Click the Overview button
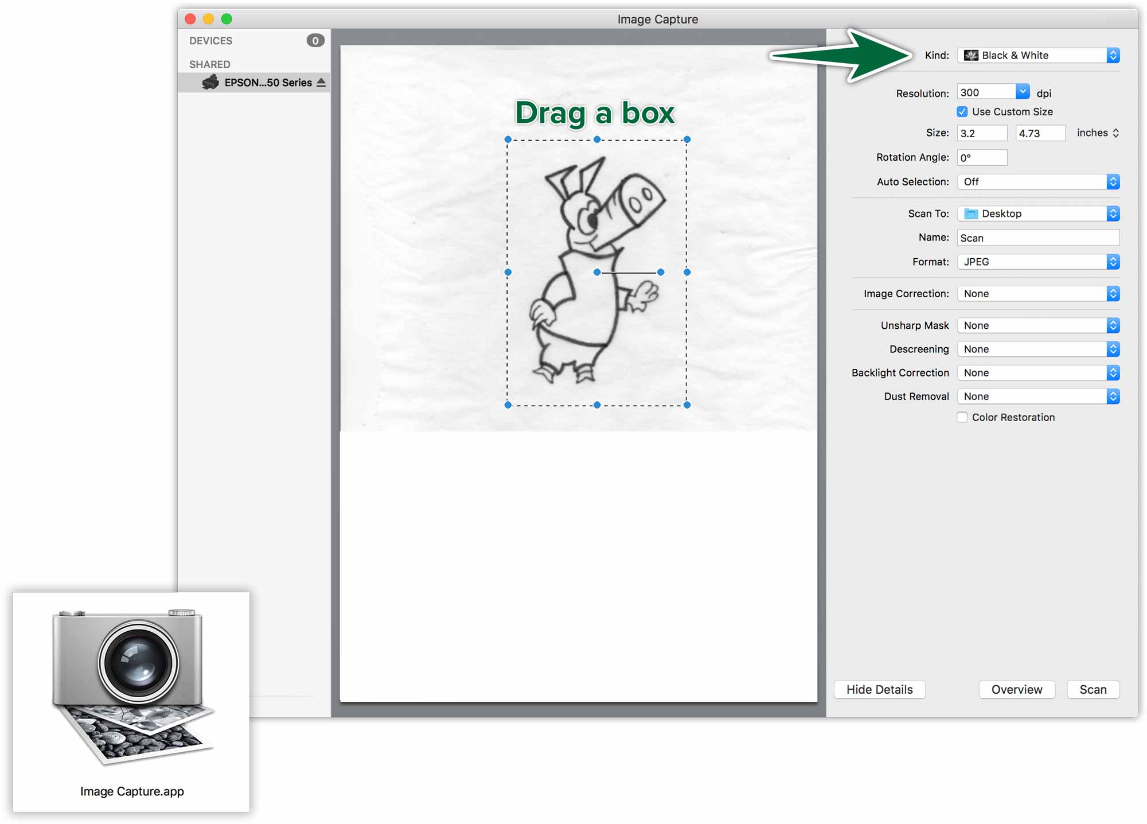 [1017, 690]
